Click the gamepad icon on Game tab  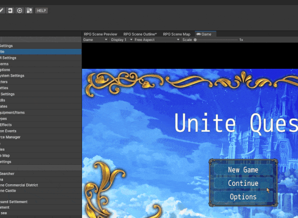coord(198,34)
